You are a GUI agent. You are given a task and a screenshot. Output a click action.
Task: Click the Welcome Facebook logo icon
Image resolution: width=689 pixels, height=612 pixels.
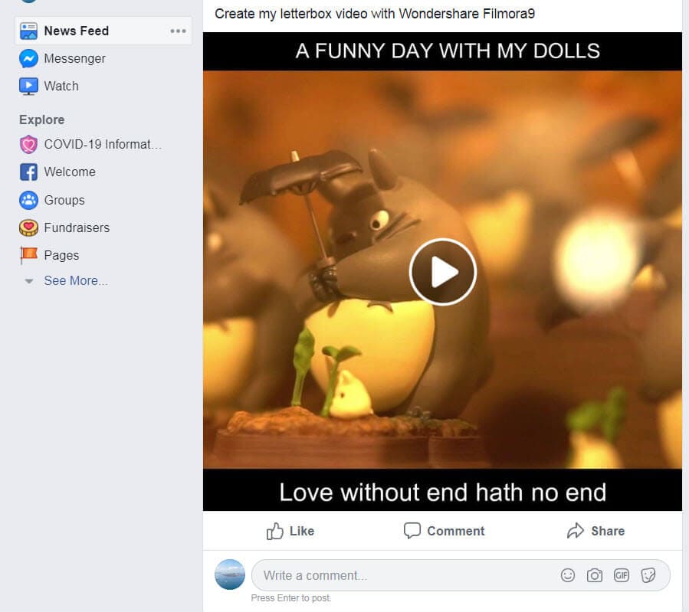click(28, 172)
